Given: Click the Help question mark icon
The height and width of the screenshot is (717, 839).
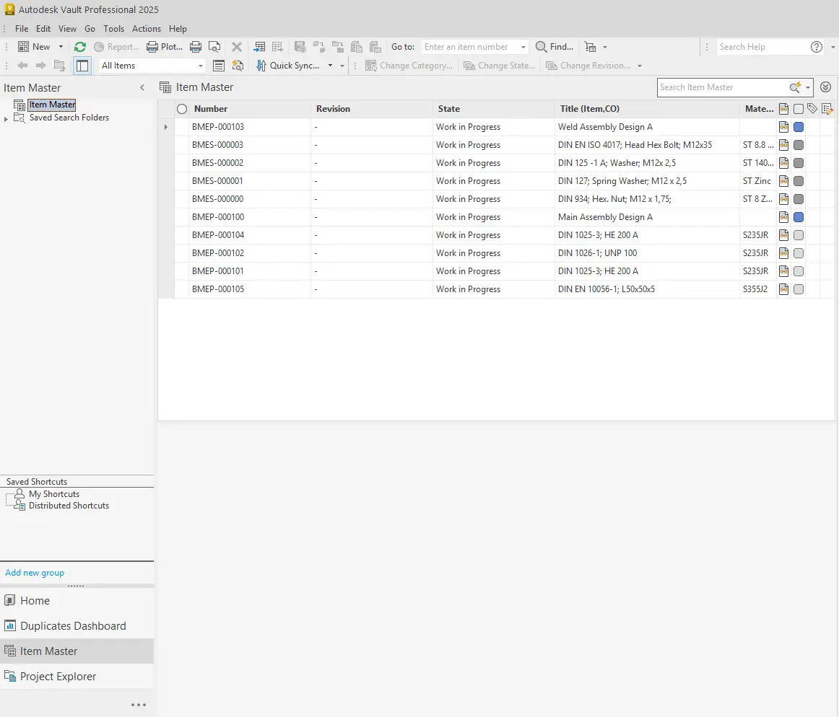Looking at the screenshot, I should [816, 47].
